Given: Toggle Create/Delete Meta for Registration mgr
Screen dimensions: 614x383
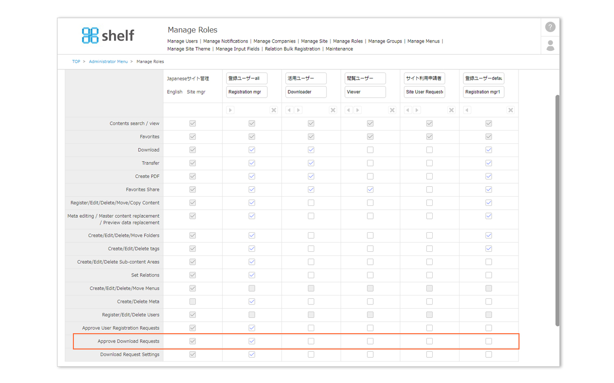Looking at the screenshot, I should (252, 302).
